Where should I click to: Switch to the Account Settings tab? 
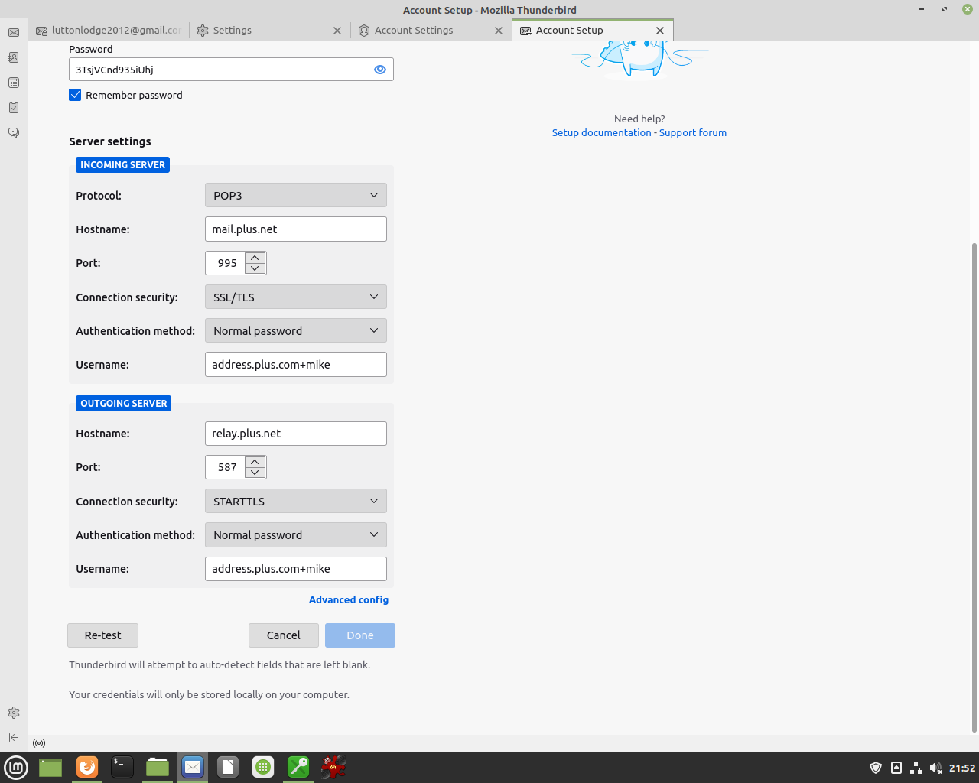[x=414, y=31]
